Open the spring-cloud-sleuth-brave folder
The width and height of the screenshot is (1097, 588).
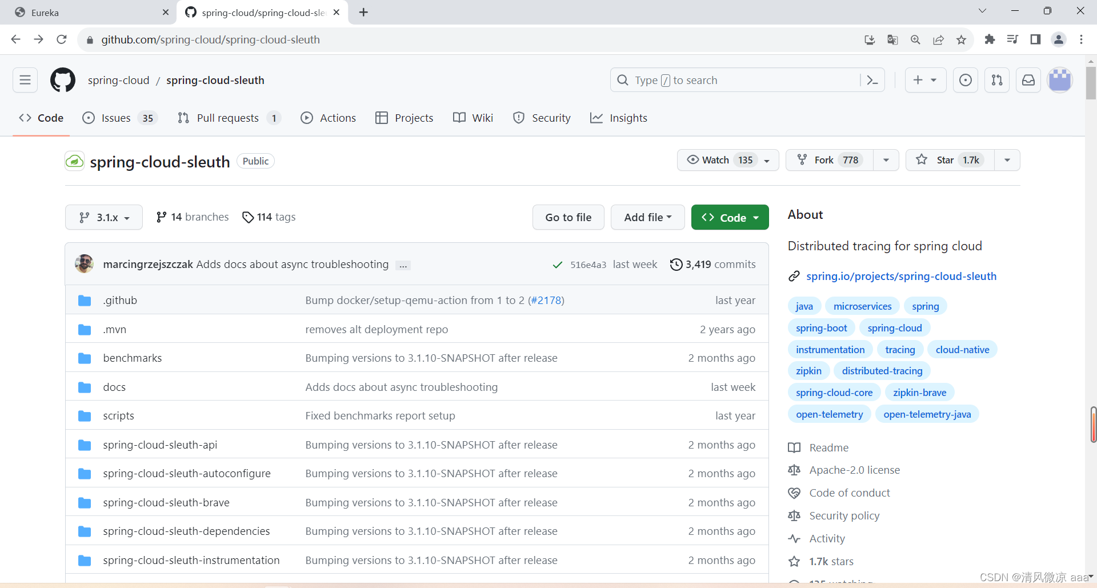pos(166,503)
